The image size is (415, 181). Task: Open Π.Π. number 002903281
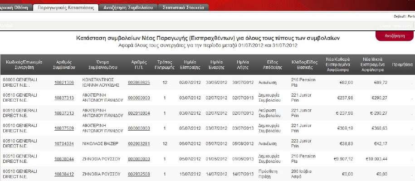[x=139, y=144]
